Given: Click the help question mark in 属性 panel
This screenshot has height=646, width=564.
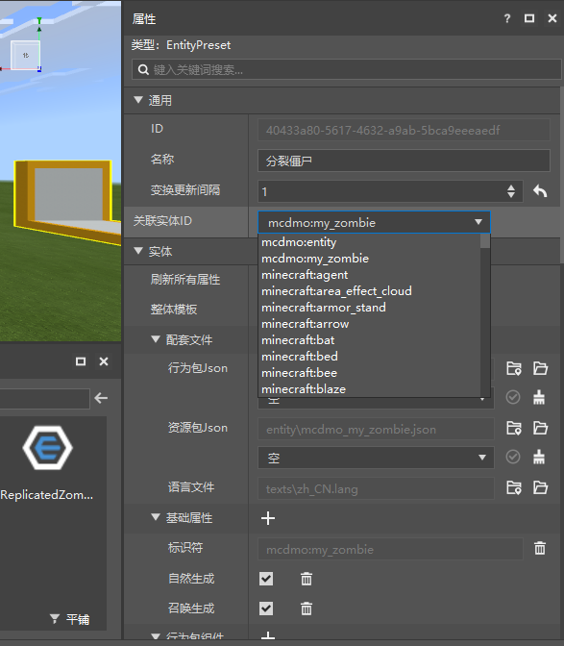Looking at the screenshot, I should pyautogui.click(x=507, y=18).
